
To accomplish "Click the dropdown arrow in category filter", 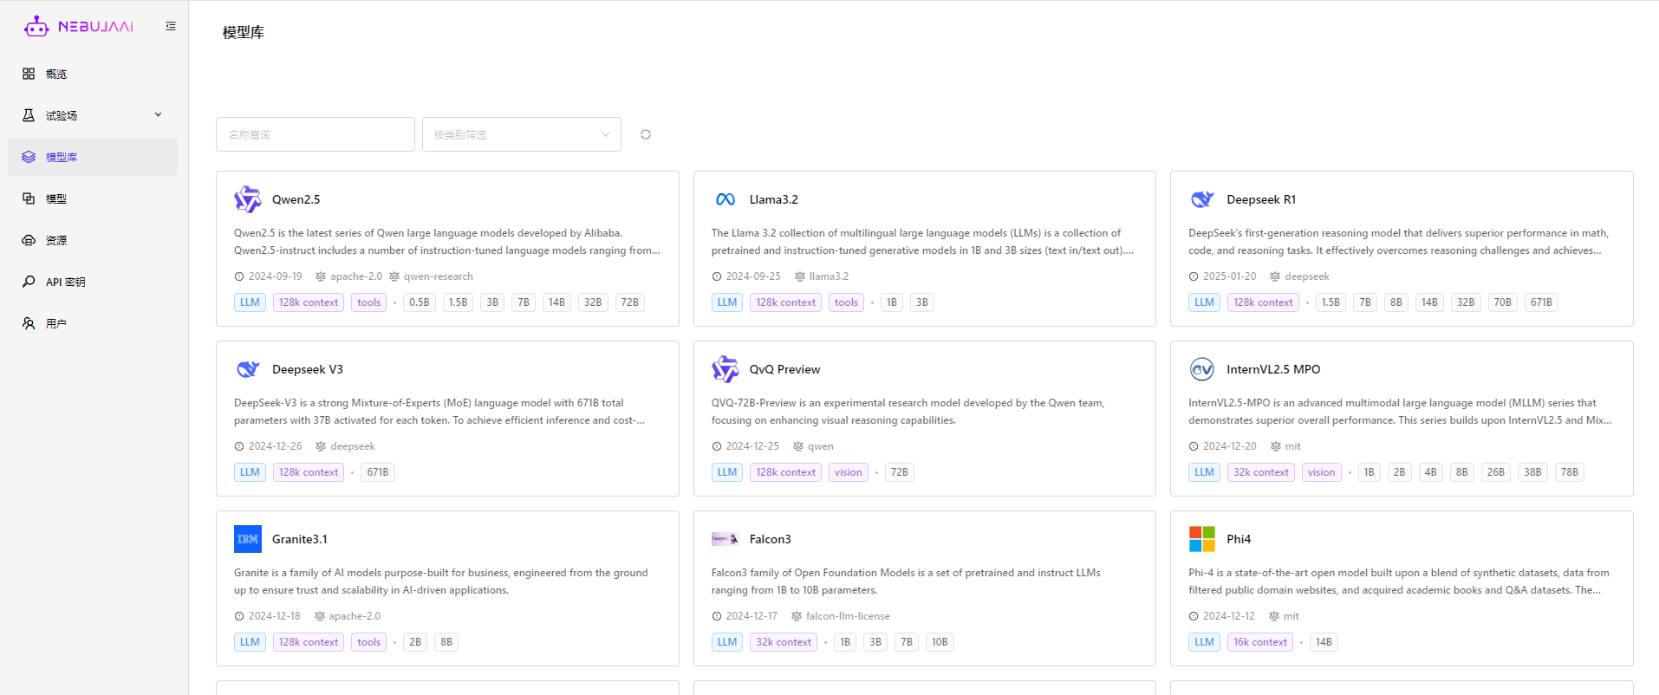I will pos(606,134).
